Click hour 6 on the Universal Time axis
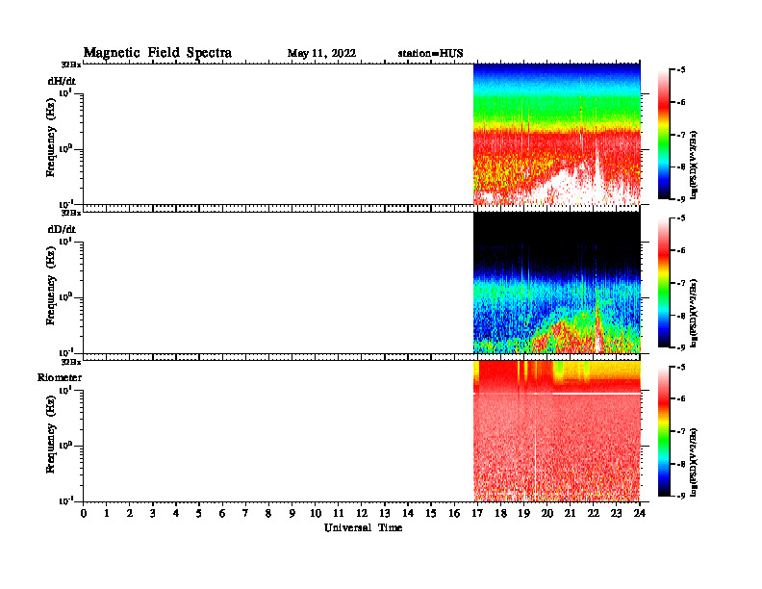Viewport: 762px width, 589px height. coord(222,514)
